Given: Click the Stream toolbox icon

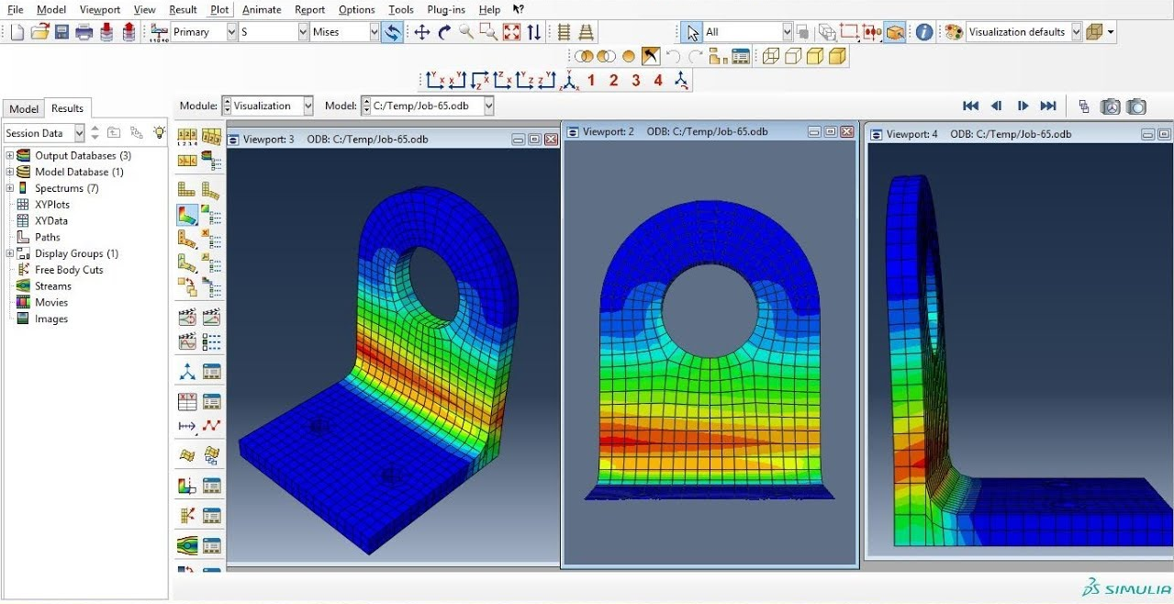Looking at the screenshot, I should tap(186, 545).
